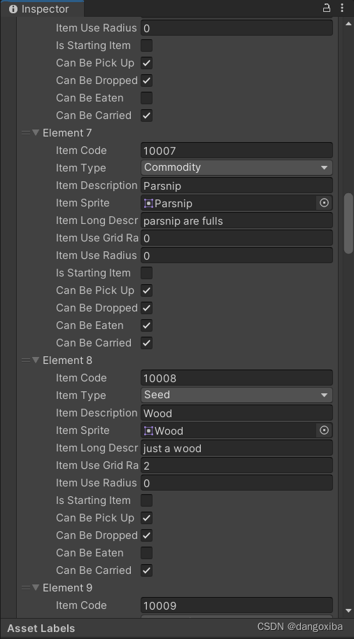Edit Item Use Grid Radius for Element 7
Image resolution: width=354 pixels, height=639 pixels.
[x=236, y=238]
